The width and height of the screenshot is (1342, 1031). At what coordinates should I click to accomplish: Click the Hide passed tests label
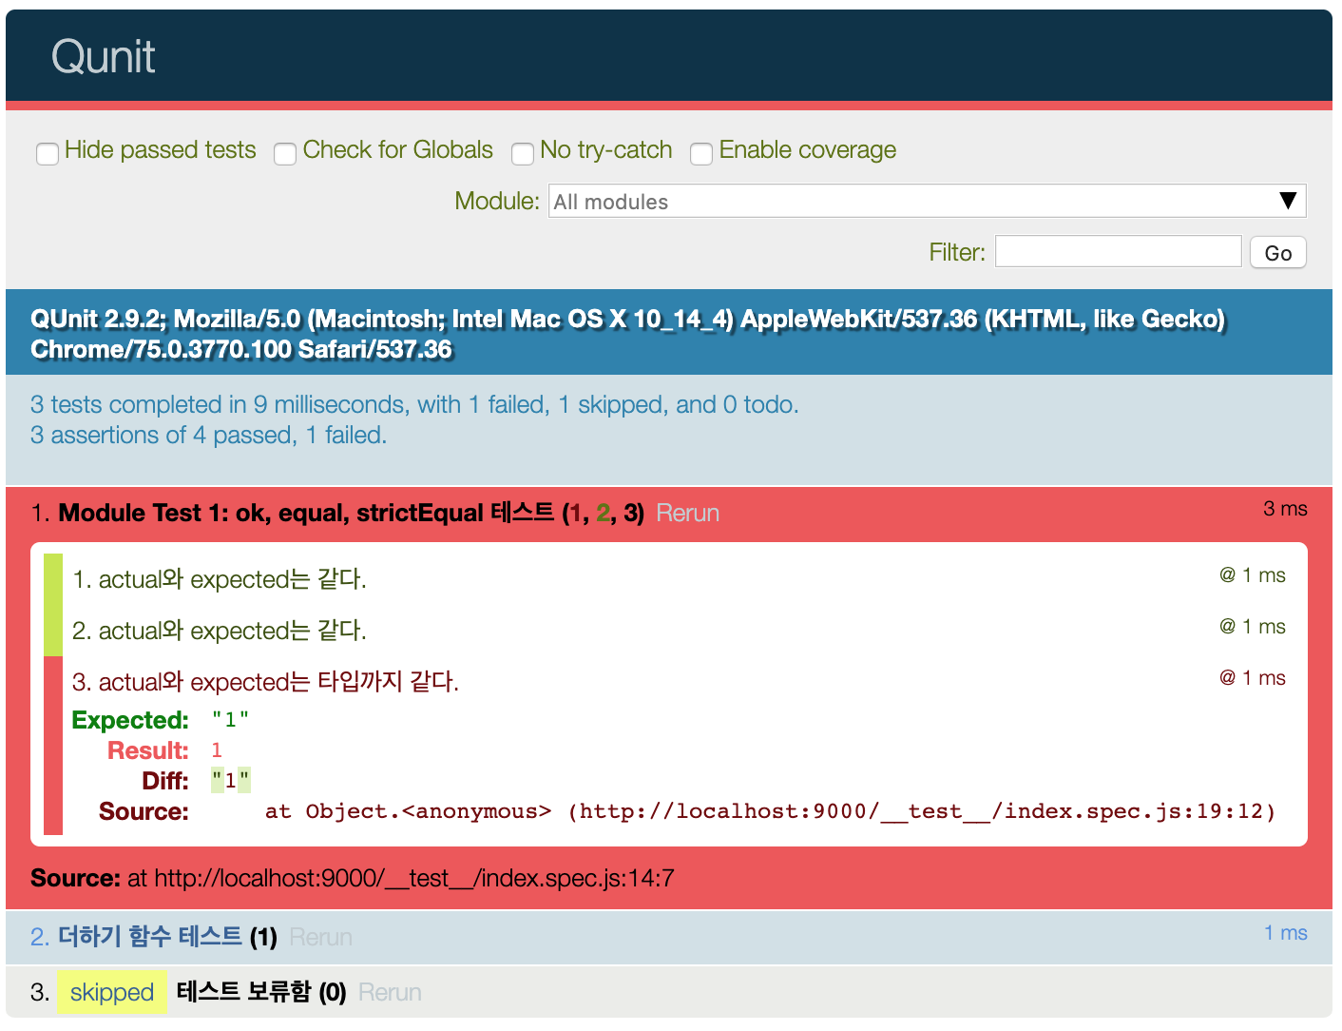click(x=161, y=150)
